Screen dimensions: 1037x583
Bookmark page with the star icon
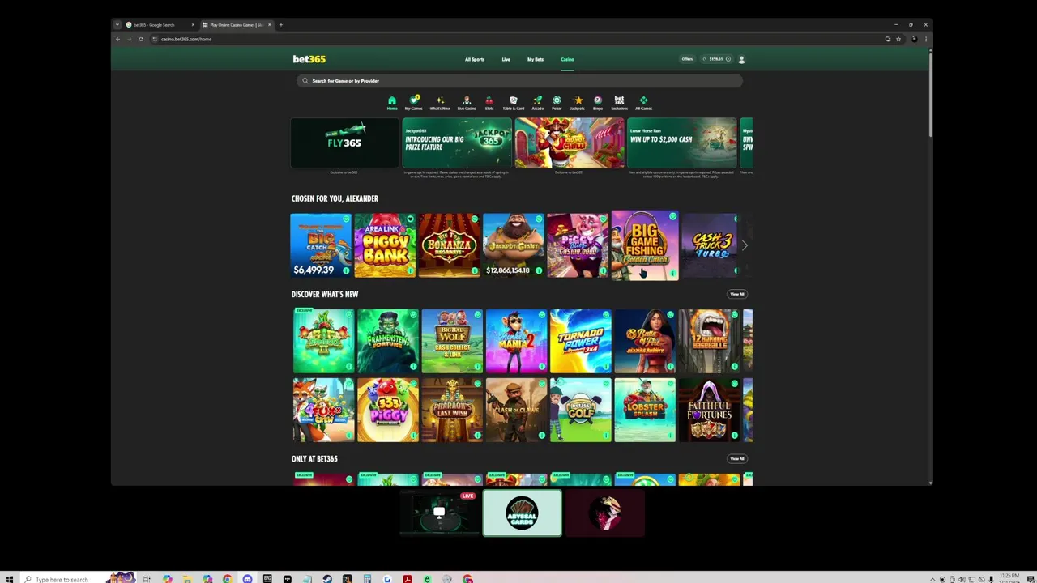(898, 39)
